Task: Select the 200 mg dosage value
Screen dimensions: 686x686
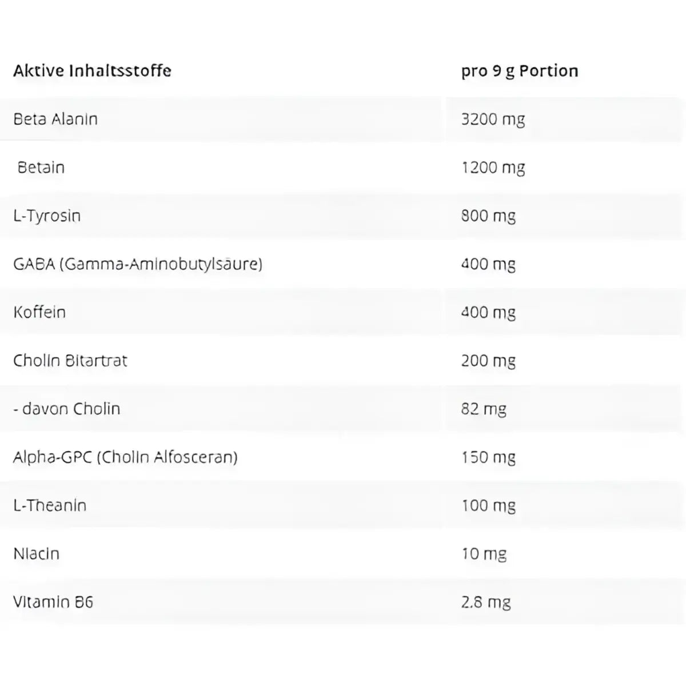Action: (488, 361)
